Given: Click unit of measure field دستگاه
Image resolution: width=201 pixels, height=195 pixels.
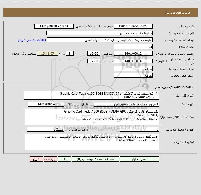Looking at the screenshot, I should coord(46,130).
